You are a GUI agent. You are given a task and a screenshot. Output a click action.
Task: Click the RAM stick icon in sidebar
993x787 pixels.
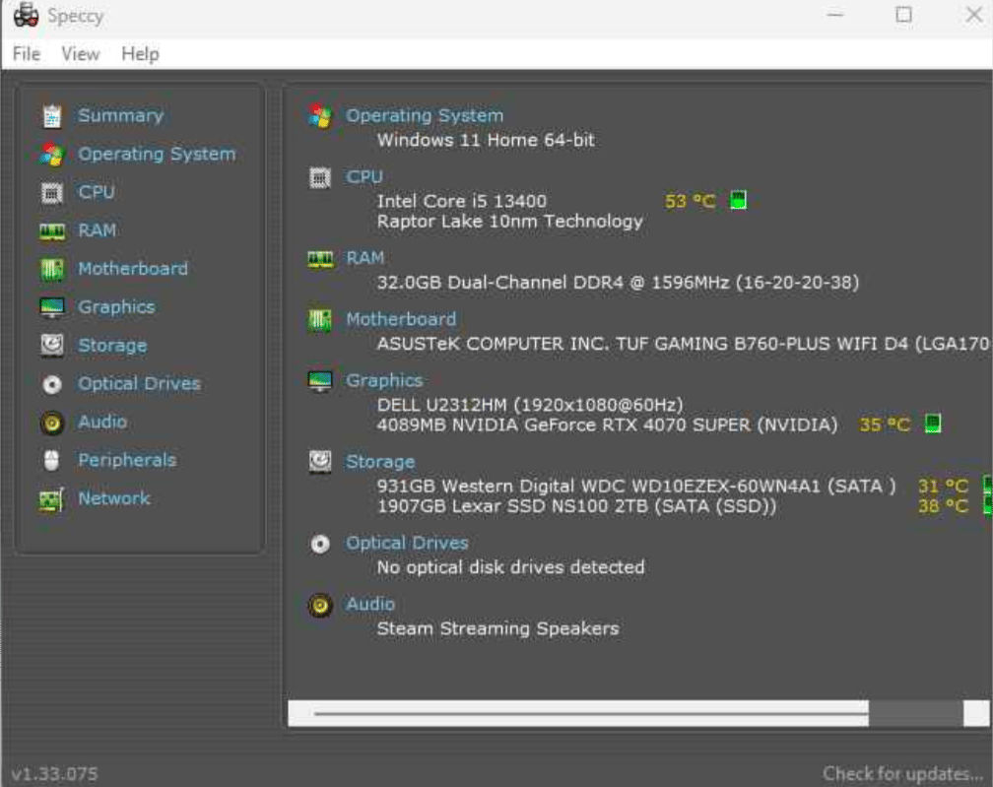tap(52, 231)
